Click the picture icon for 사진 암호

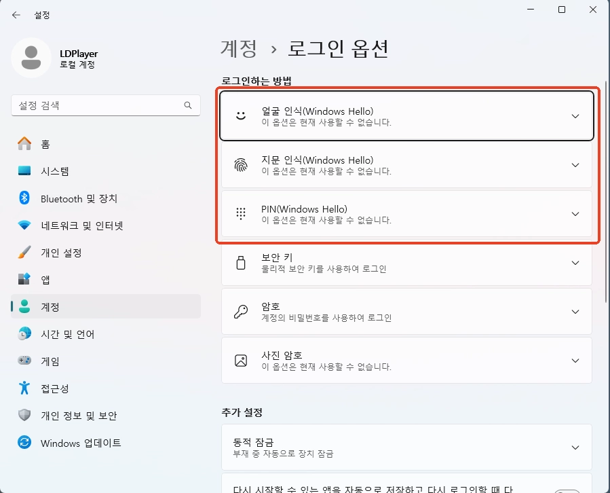coord(241,361)
